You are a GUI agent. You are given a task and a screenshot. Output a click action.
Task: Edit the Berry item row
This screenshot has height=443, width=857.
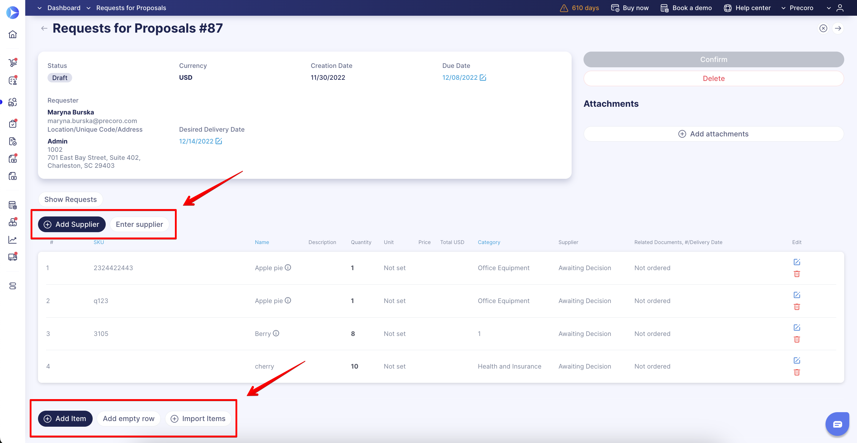[x=796, y=328]
